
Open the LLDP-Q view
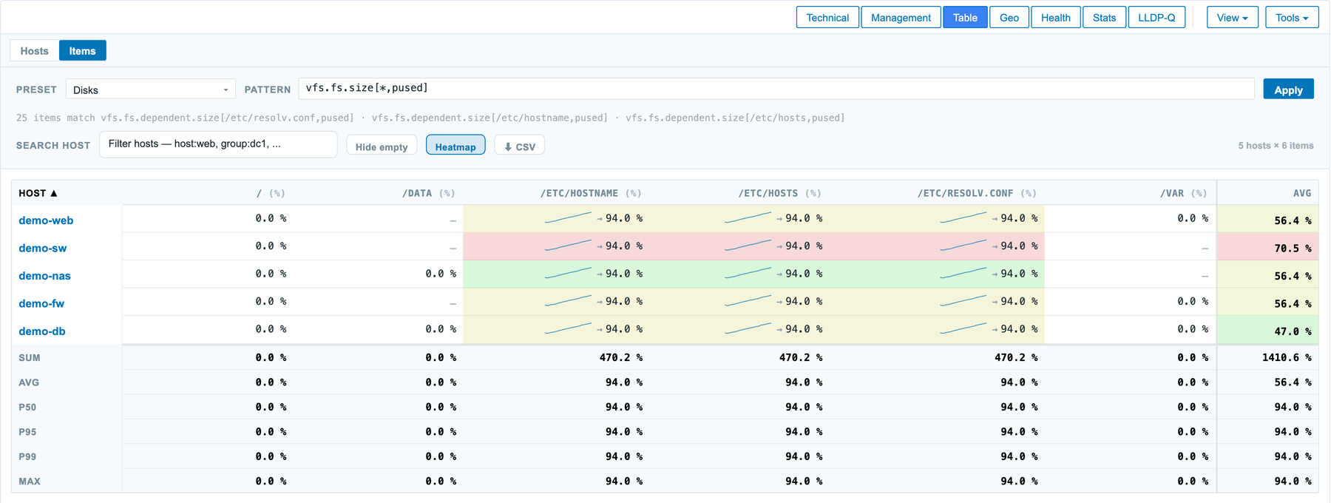tap(1156, 17)
